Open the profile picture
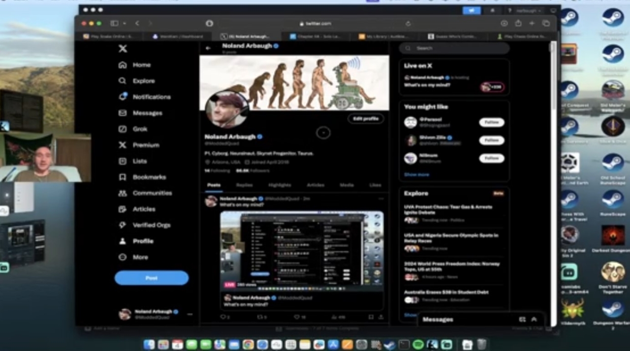The image size is (630, 351). point(227,110)
